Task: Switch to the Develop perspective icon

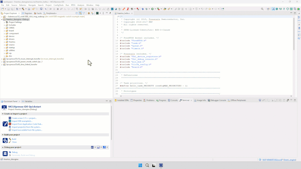Action: pos(273,9)
